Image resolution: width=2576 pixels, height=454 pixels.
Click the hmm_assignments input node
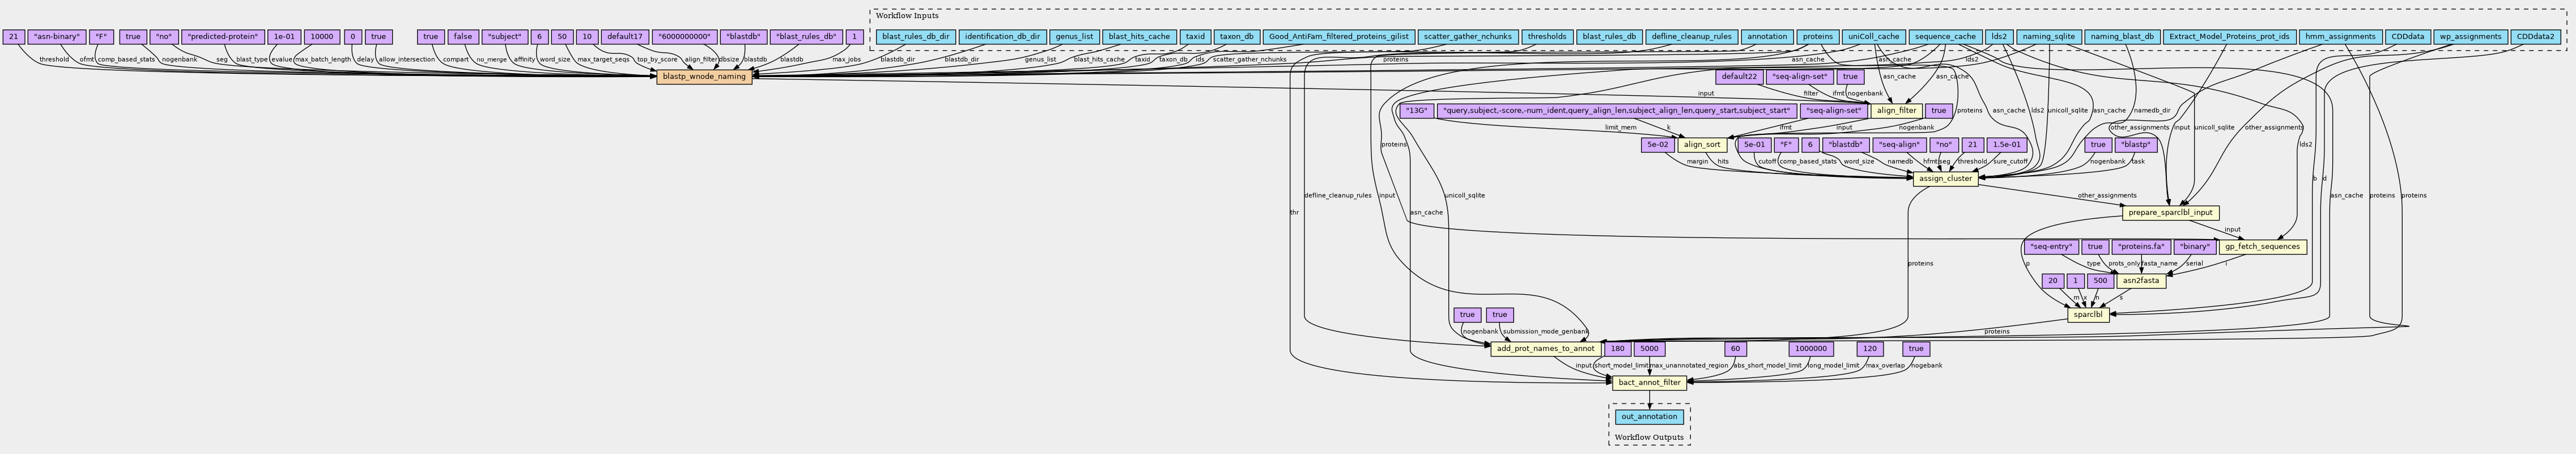pyautogui.click(x=2338, y=37)
